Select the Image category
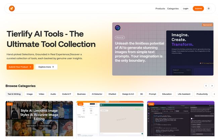Image resolution: width=218 pixels, height=139 pixels. [x=30, y=94]
